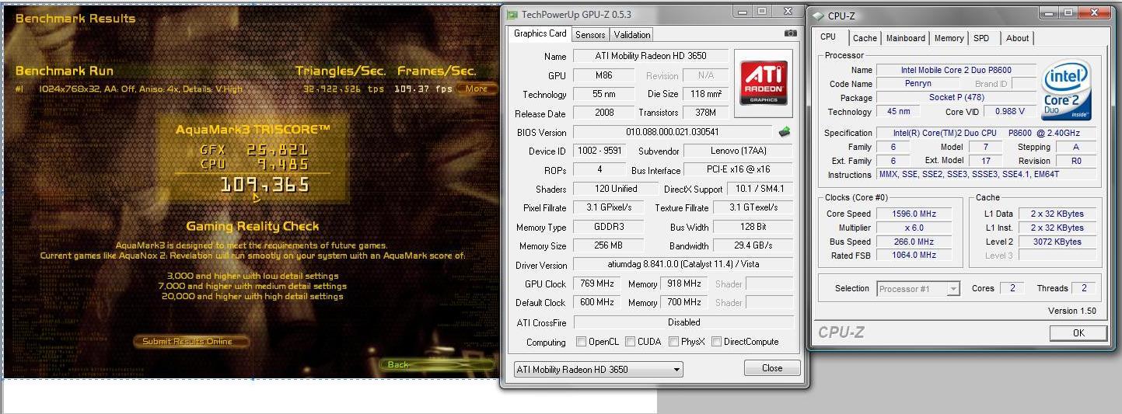
Task: Open the SPD tab in CPU-Z
Action: (x=981, y=38)
